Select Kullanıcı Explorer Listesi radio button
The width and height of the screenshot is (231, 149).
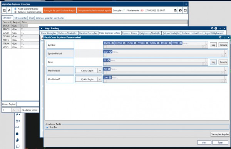coord(15,12)
